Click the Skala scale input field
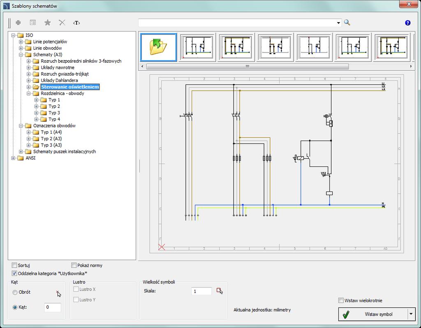The image size is (421, 328). pyautogui.click(x=201, y=292)
